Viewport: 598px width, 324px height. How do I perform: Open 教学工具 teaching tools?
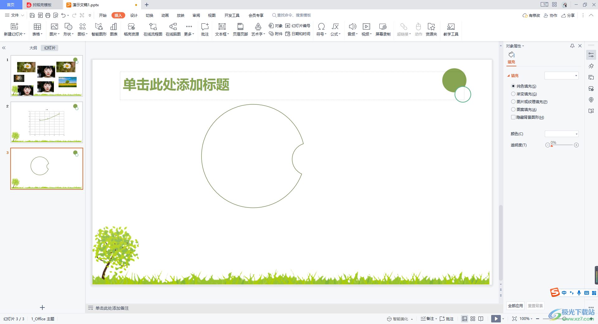click(x=451, y=30)
